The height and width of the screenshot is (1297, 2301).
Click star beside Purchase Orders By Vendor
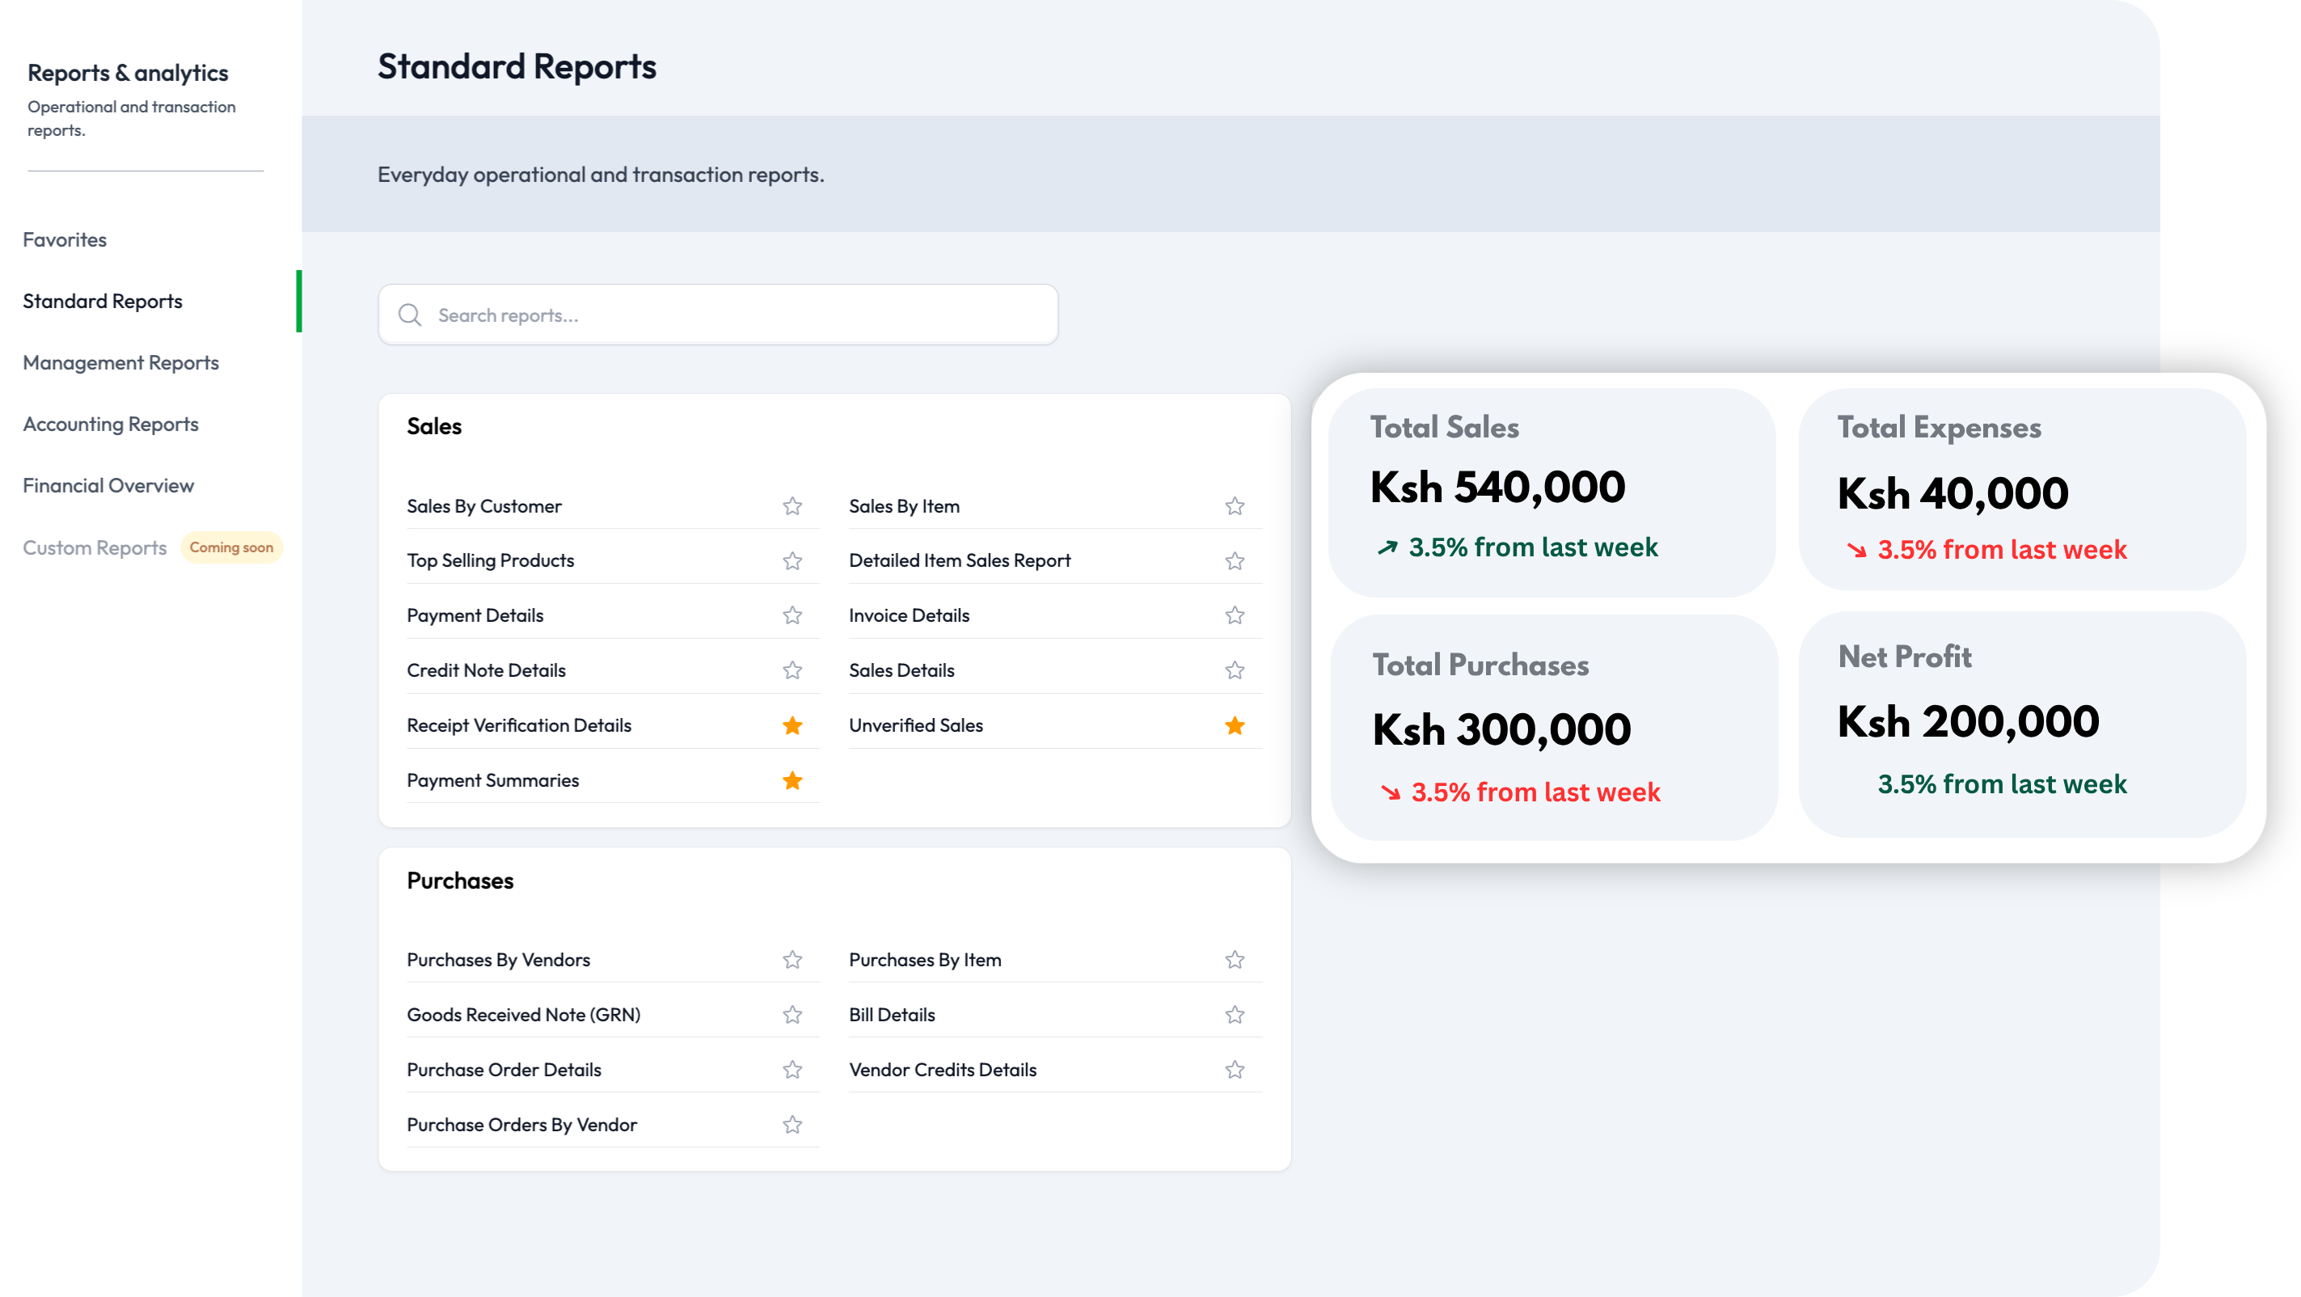792,1125
